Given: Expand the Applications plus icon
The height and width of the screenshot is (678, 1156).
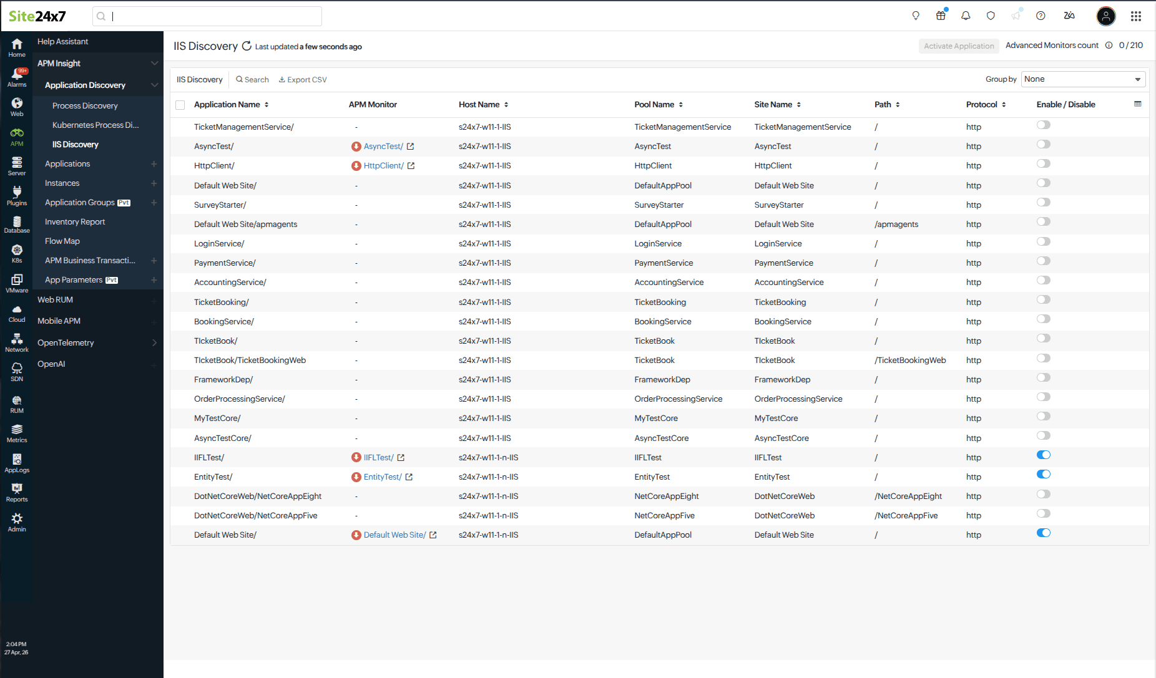Looking at the screenshot, I should point(154,164).
